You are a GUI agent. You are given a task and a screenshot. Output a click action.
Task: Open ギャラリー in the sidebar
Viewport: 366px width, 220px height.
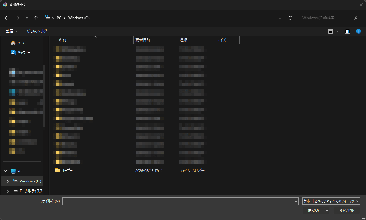point(23,53)
